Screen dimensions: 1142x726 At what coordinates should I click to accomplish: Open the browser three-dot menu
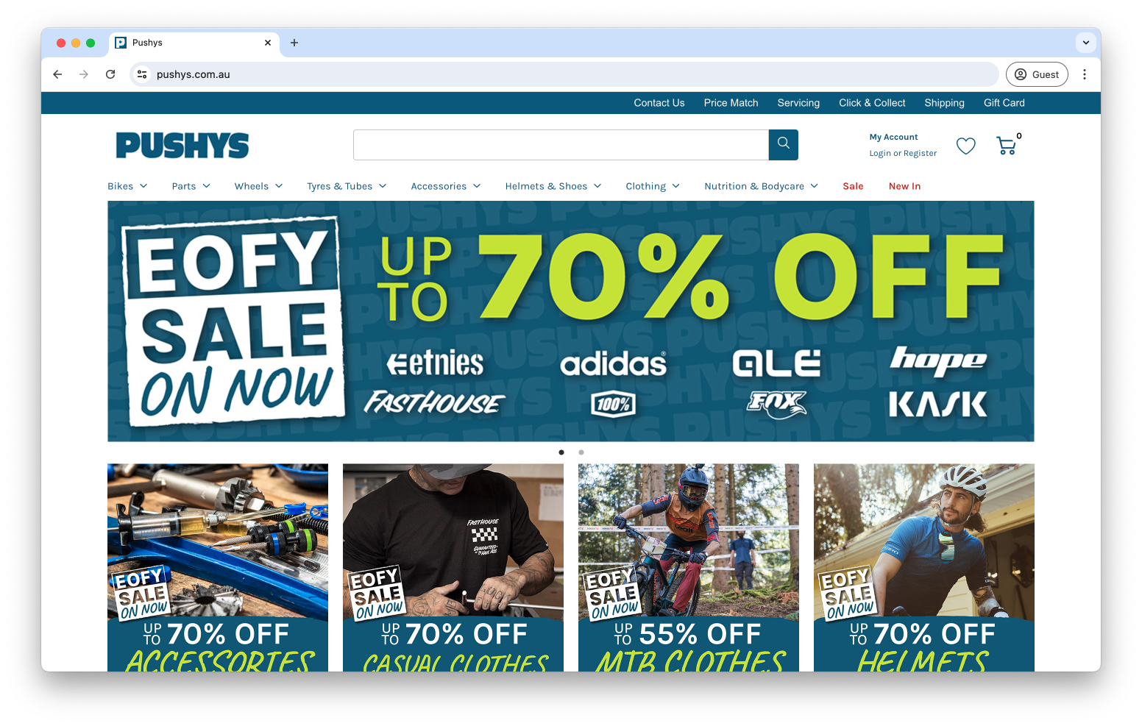point(1085,74)
